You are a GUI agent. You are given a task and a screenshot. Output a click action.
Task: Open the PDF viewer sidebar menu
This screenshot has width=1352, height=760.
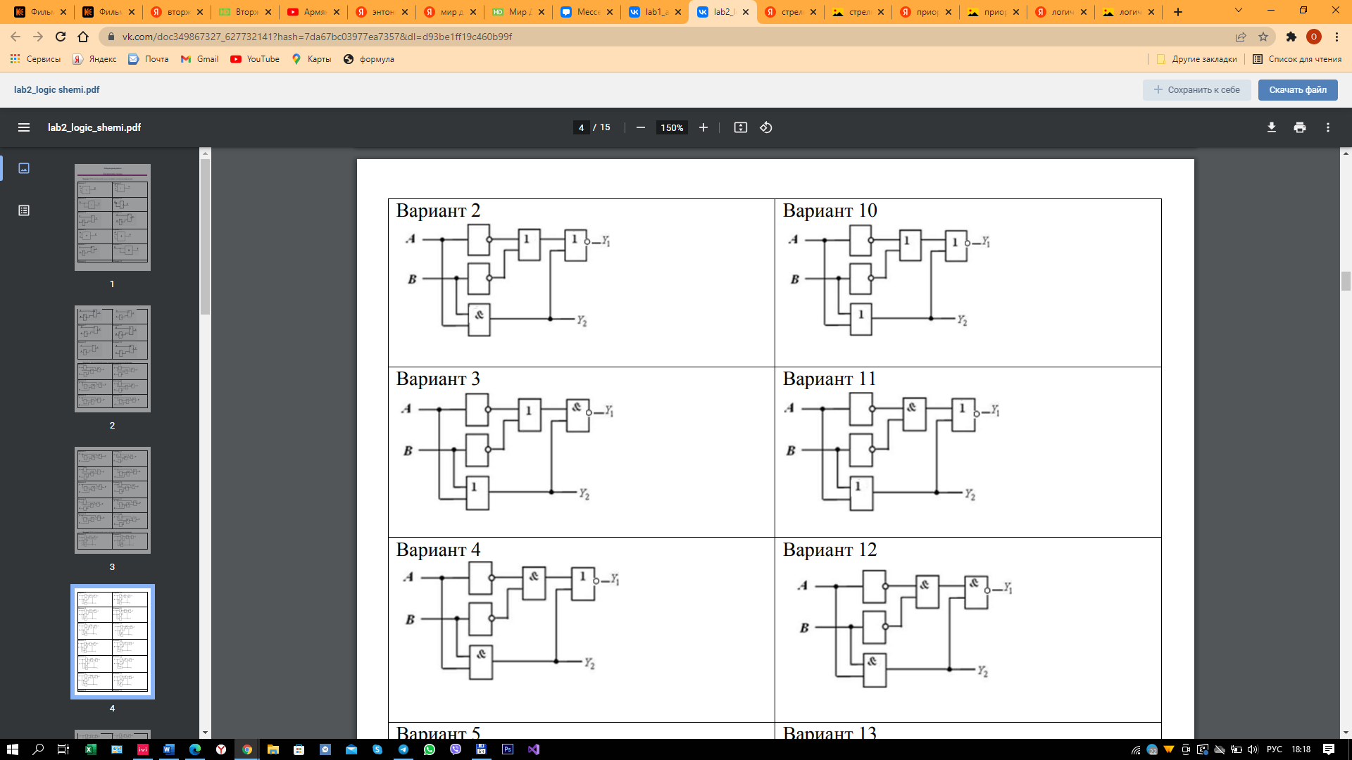[24, 127]
